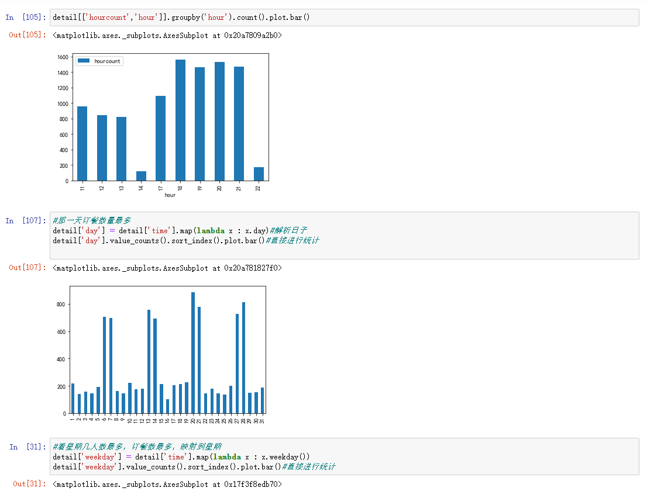Click the hour 14 bar in first chart
Screen dimensions: 647x498
[x=141, y=176]
